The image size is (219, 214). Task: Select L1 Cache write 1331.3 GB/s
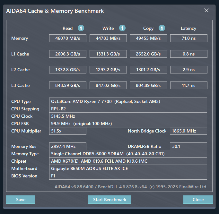coord(108,54)
